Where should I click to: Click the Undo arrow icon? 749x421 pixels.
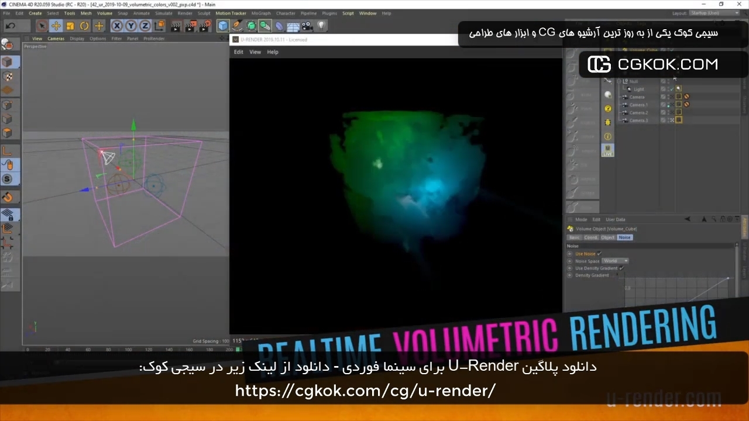[10, 26]
